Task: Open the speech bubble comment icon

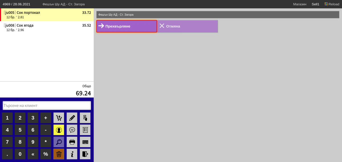Action: tap(72, 130)
